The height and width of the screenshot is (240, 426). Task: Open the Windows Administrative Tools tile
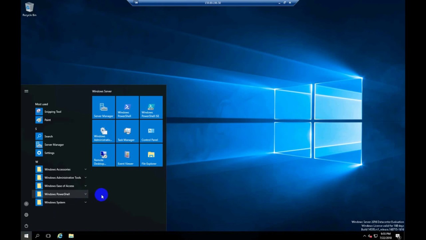pos(104,131)
